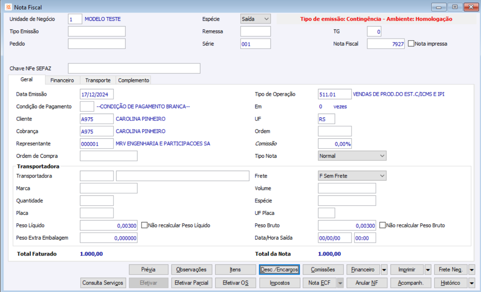Open the Frete combo box
This screenshot has width=481, height=292.
tap(352, 176)
